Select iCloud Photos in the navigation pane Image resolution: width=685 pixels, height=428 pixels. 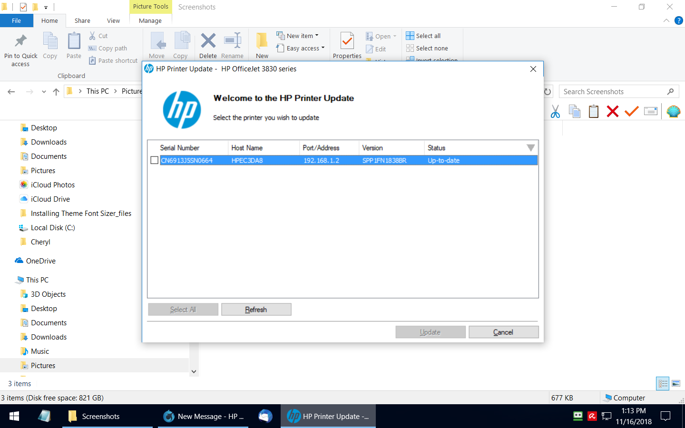tap(52, 185)
